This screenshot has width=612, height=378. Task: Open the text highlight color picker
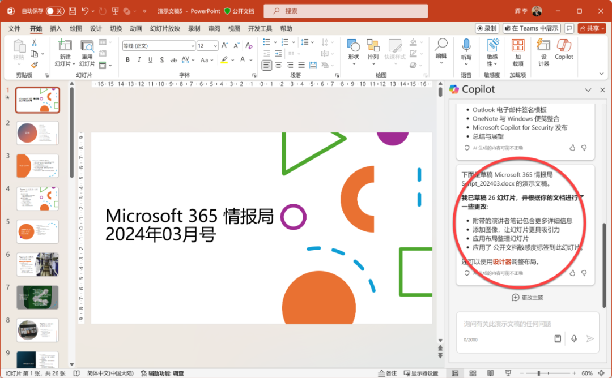233,60
